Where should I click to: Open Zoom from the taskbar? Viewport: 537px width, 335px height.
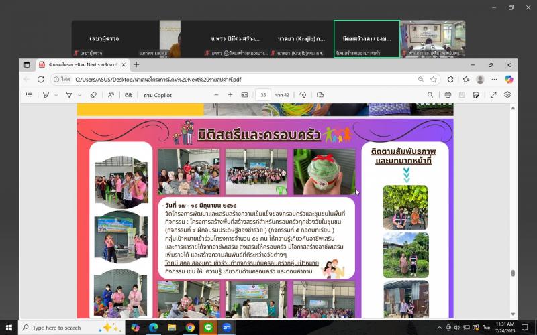(x=227, y=328)
